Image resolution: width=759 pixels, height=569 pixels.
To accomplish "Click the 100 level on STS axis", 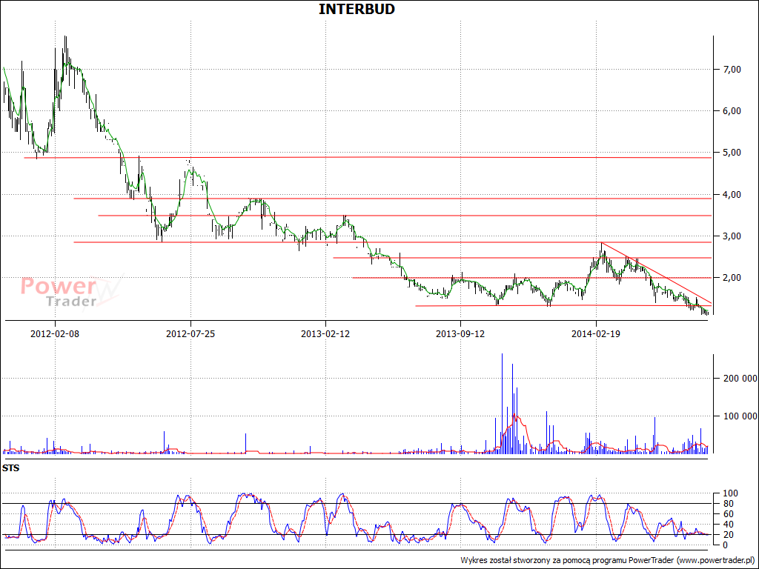I will click(729, 493).
